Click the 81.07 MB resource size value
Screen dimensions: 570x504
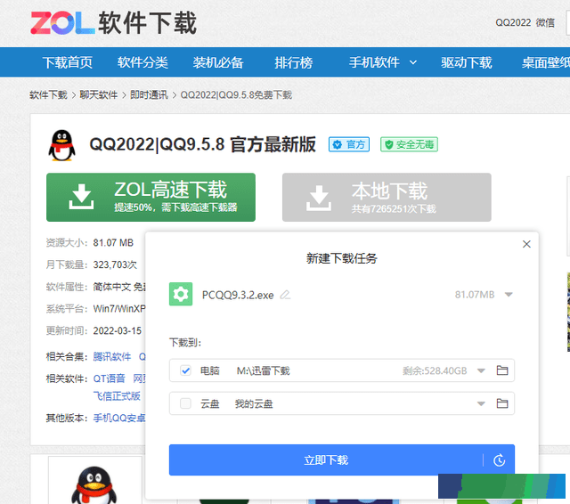(x=113, y=242)
